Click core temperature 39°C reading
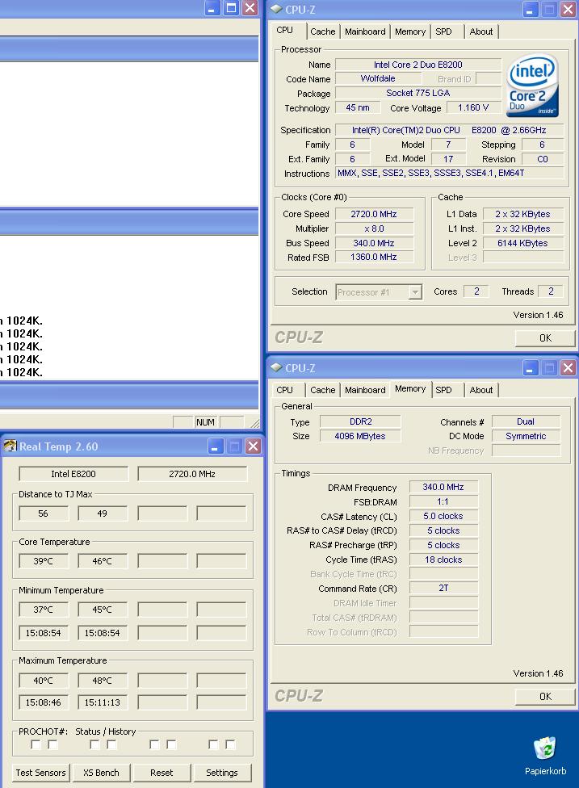Screen dimensions: 579x788 click(x=44, y=561)
